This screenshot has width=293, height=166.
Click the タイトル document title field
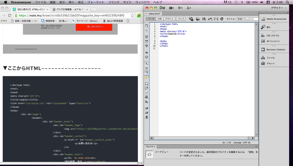click(x=248, y=19)
